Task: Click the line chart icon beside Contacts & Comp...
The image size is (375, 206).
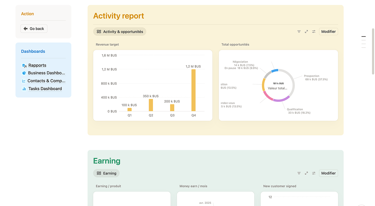Action: coord(24,81)
